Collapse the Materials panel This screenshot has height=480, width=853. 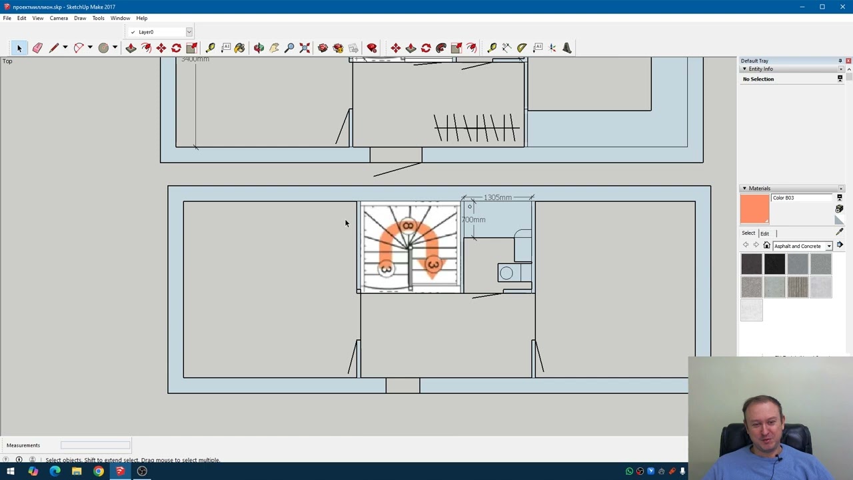[x=744, y=188]
